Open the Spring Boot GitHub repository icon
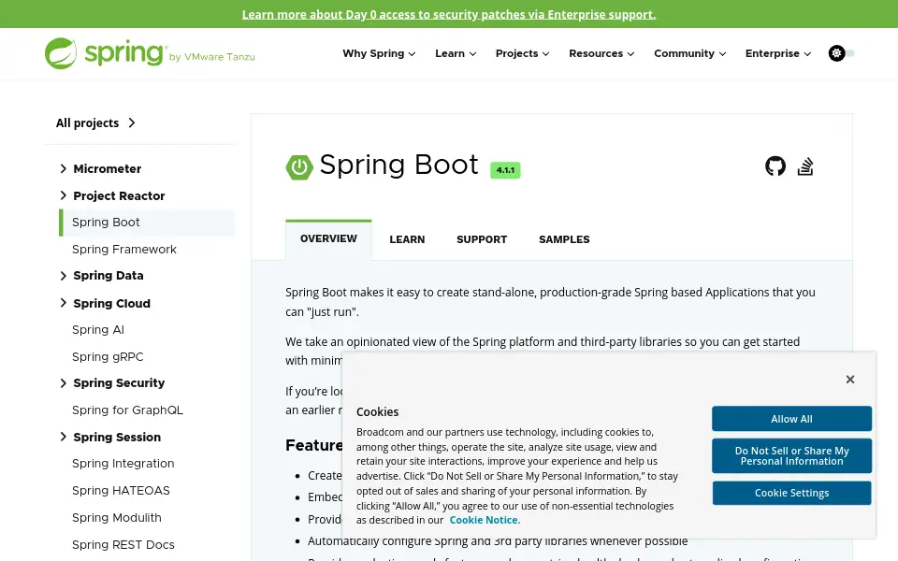Screen dimensions: 898x561 (775, 166)
